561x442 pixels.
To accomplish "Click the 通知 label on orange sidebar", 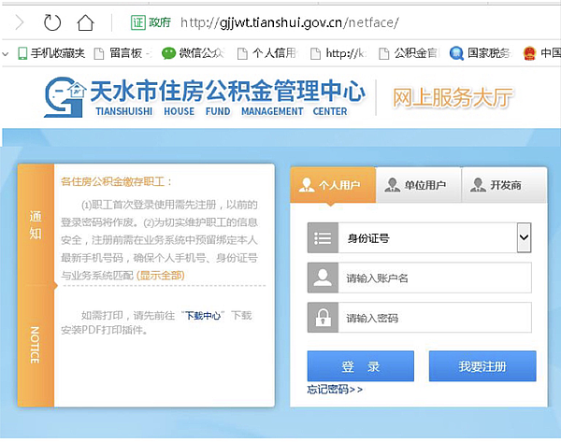I will point(36,225).
